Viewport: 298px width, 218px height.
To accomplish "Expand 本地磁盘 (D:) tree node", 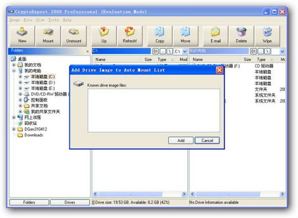I will 20,82.
